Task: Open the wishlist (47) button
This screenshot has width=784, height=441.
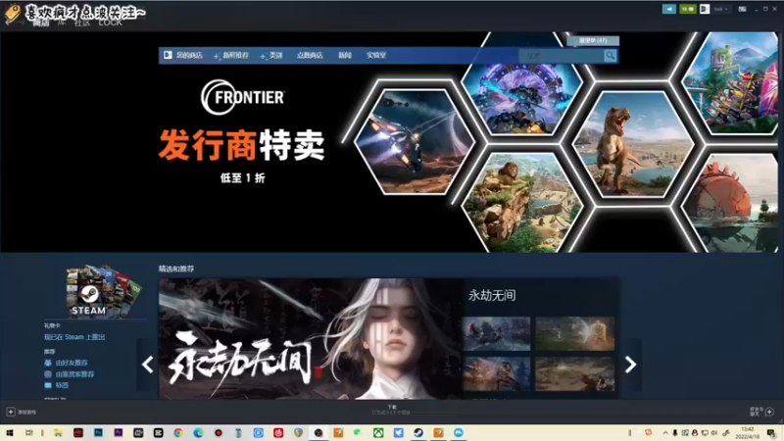Action: (593, 40)
